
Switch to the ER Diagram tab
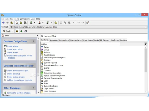click(105, 40)
